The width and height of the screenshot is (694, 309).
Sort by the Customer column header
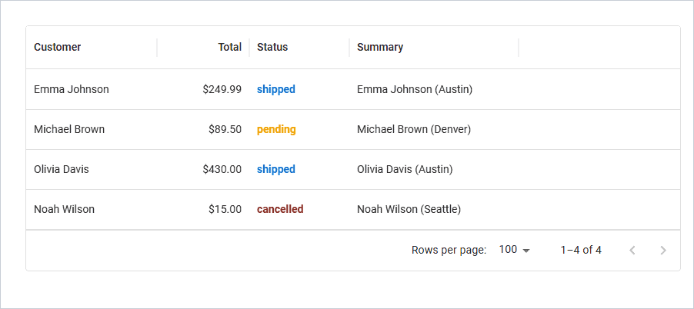[x=57, y=47]
